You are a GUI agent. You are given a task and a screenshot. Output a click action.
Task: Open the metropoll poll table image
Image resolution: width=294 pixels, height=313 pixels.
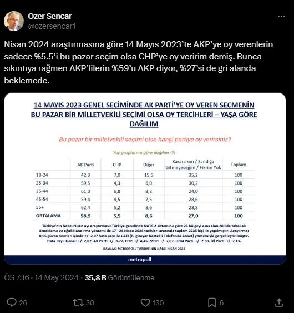click(145, 178)
